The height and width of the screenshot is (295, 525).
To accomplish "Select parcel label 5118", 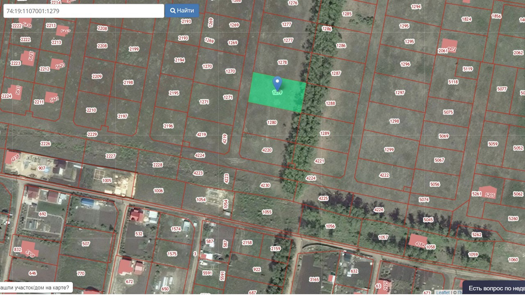I will pos(453,82).
